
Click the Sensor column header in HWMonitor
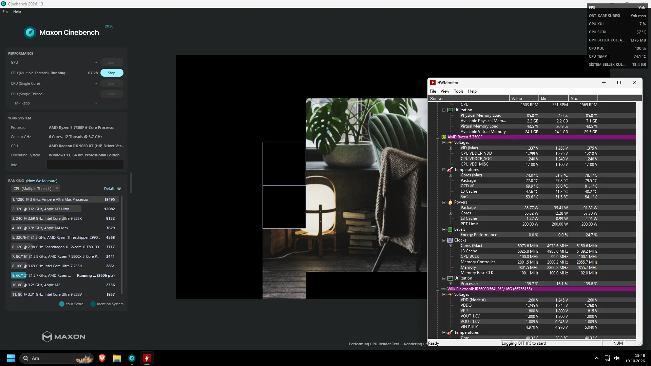(468, 99)
